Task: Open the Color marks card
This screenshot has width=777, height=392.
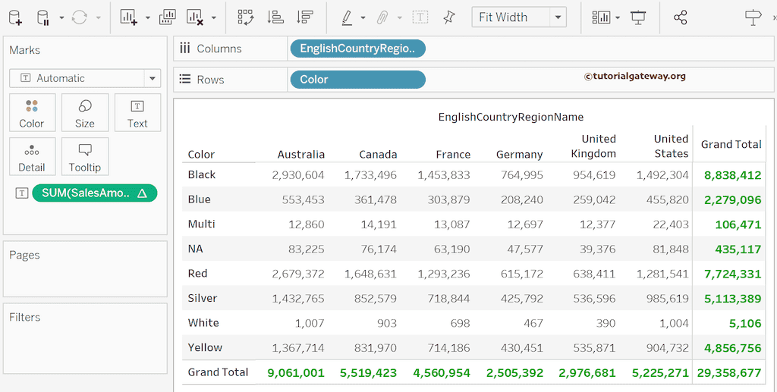Action: click(x=32, y=113)
